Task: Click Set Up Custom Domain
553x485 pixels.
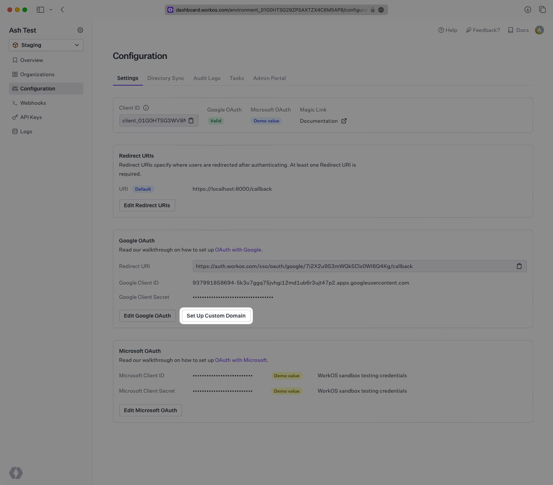Action: point(216,316)
